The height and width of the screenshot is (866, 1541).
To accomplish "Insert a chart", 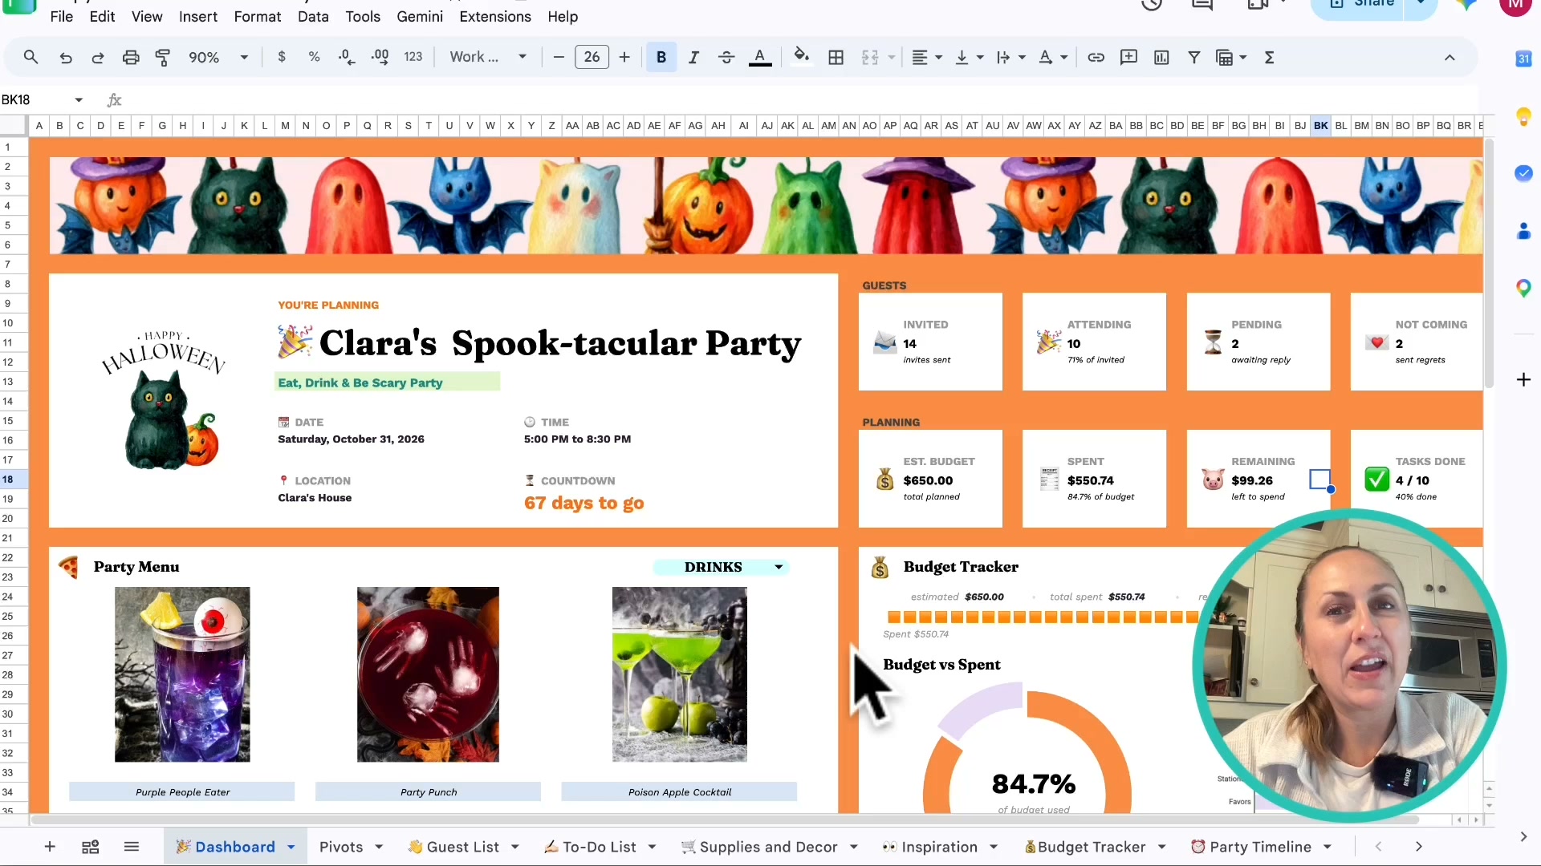I will 1161,57.
